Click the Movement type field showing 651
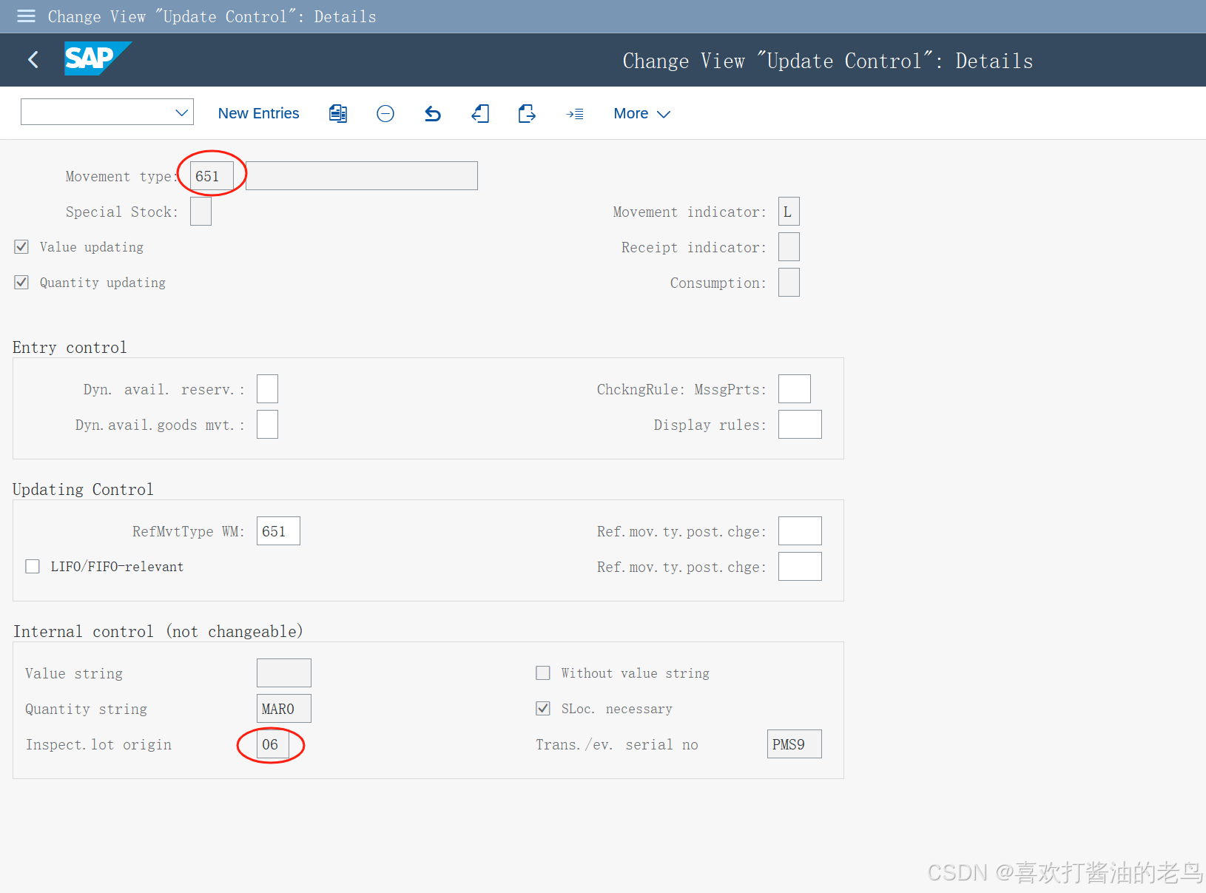Viewport: 1206px width, 893px height. pyautogui.click(x=209, y=175)
